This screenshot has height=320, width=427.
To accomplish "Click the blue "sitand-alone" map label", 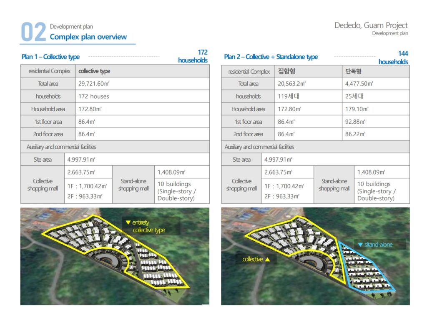I will [x=375, y=245].
